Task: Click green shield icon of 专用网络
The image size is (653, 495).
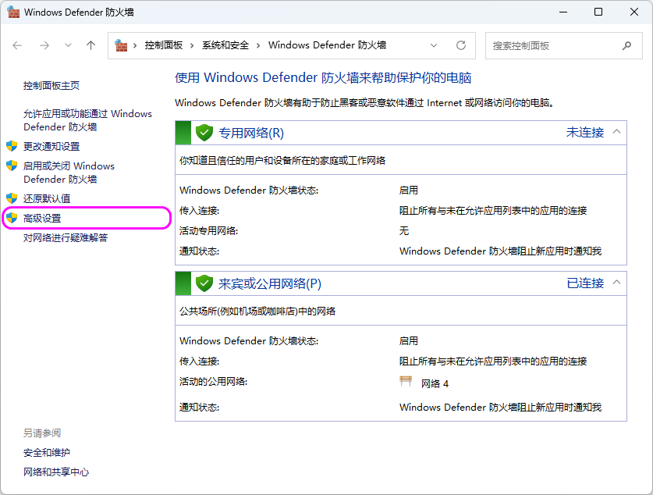Action: (x=204, y=133)
